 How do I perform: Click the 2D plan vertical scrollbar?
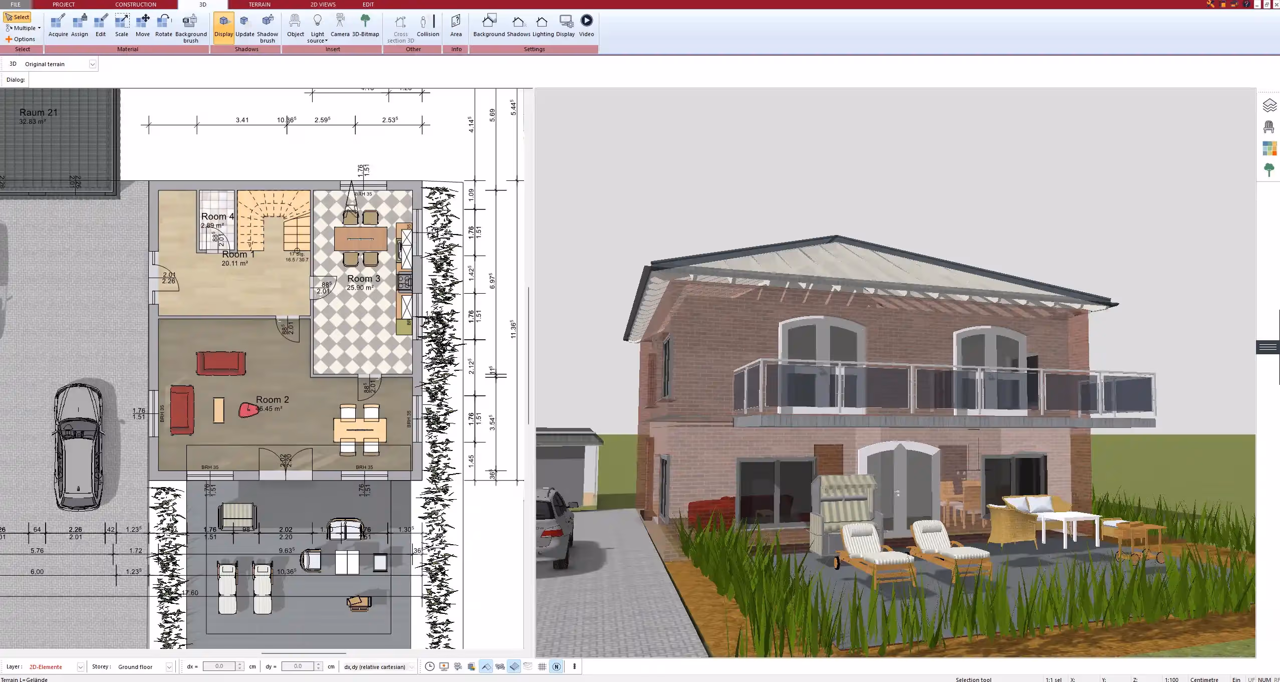coord(529,356)
